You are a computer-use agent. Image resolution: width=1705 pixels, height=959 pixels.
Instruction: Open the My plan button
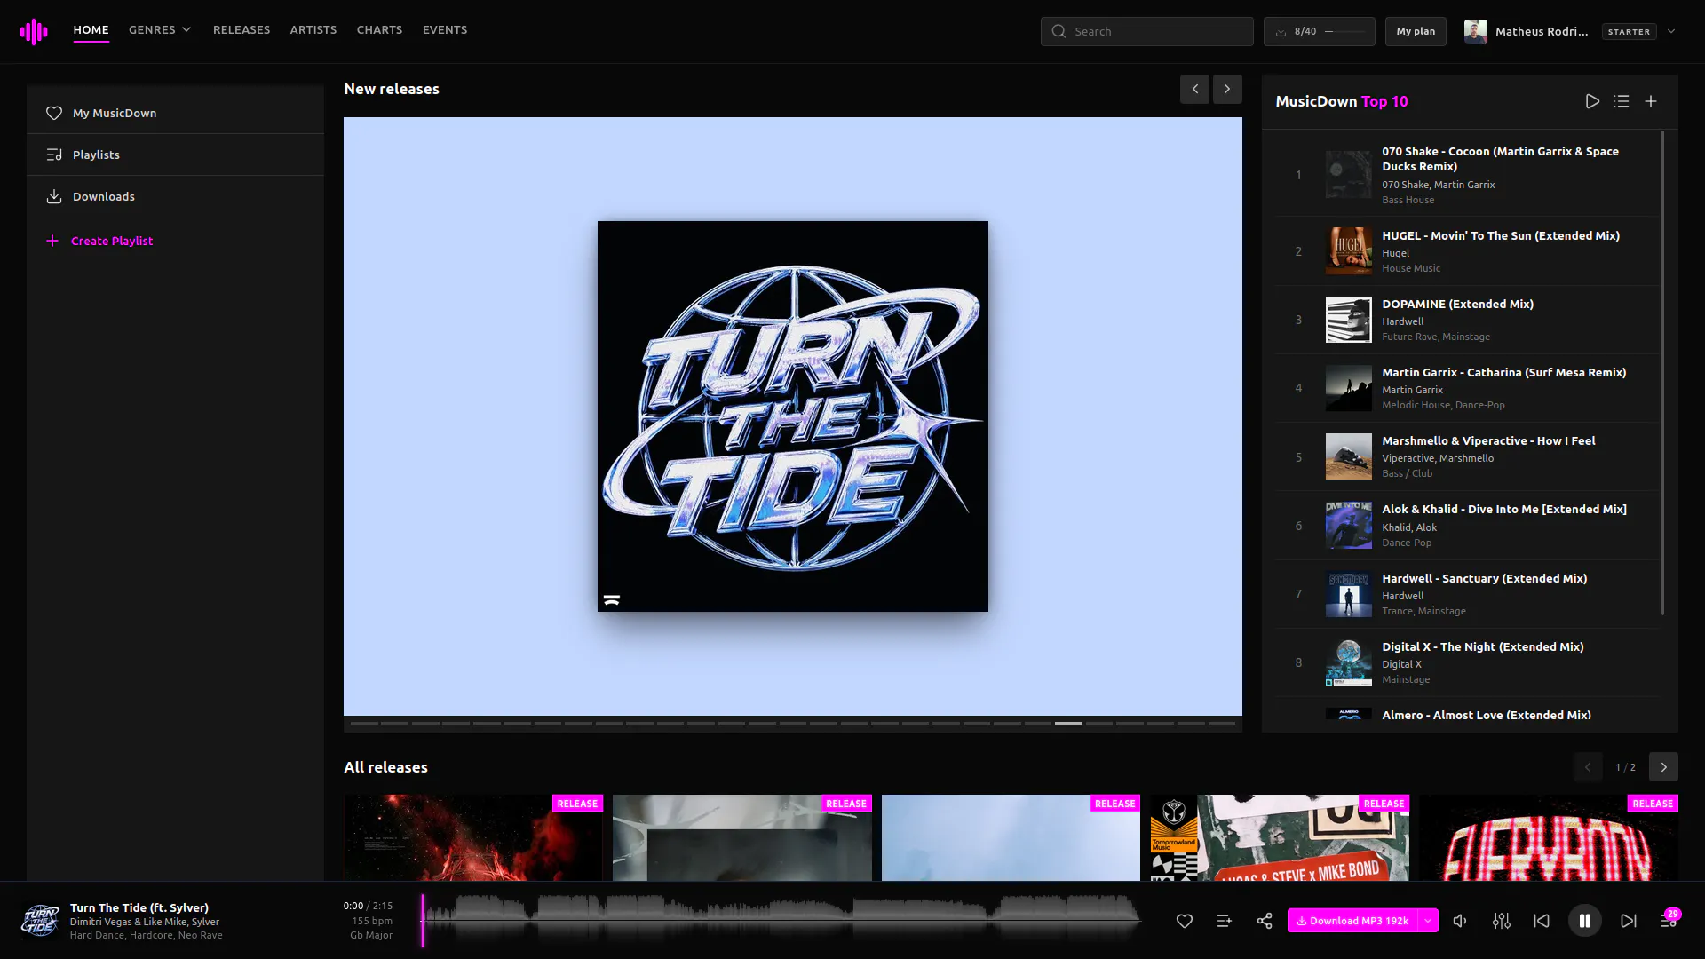1416,31
